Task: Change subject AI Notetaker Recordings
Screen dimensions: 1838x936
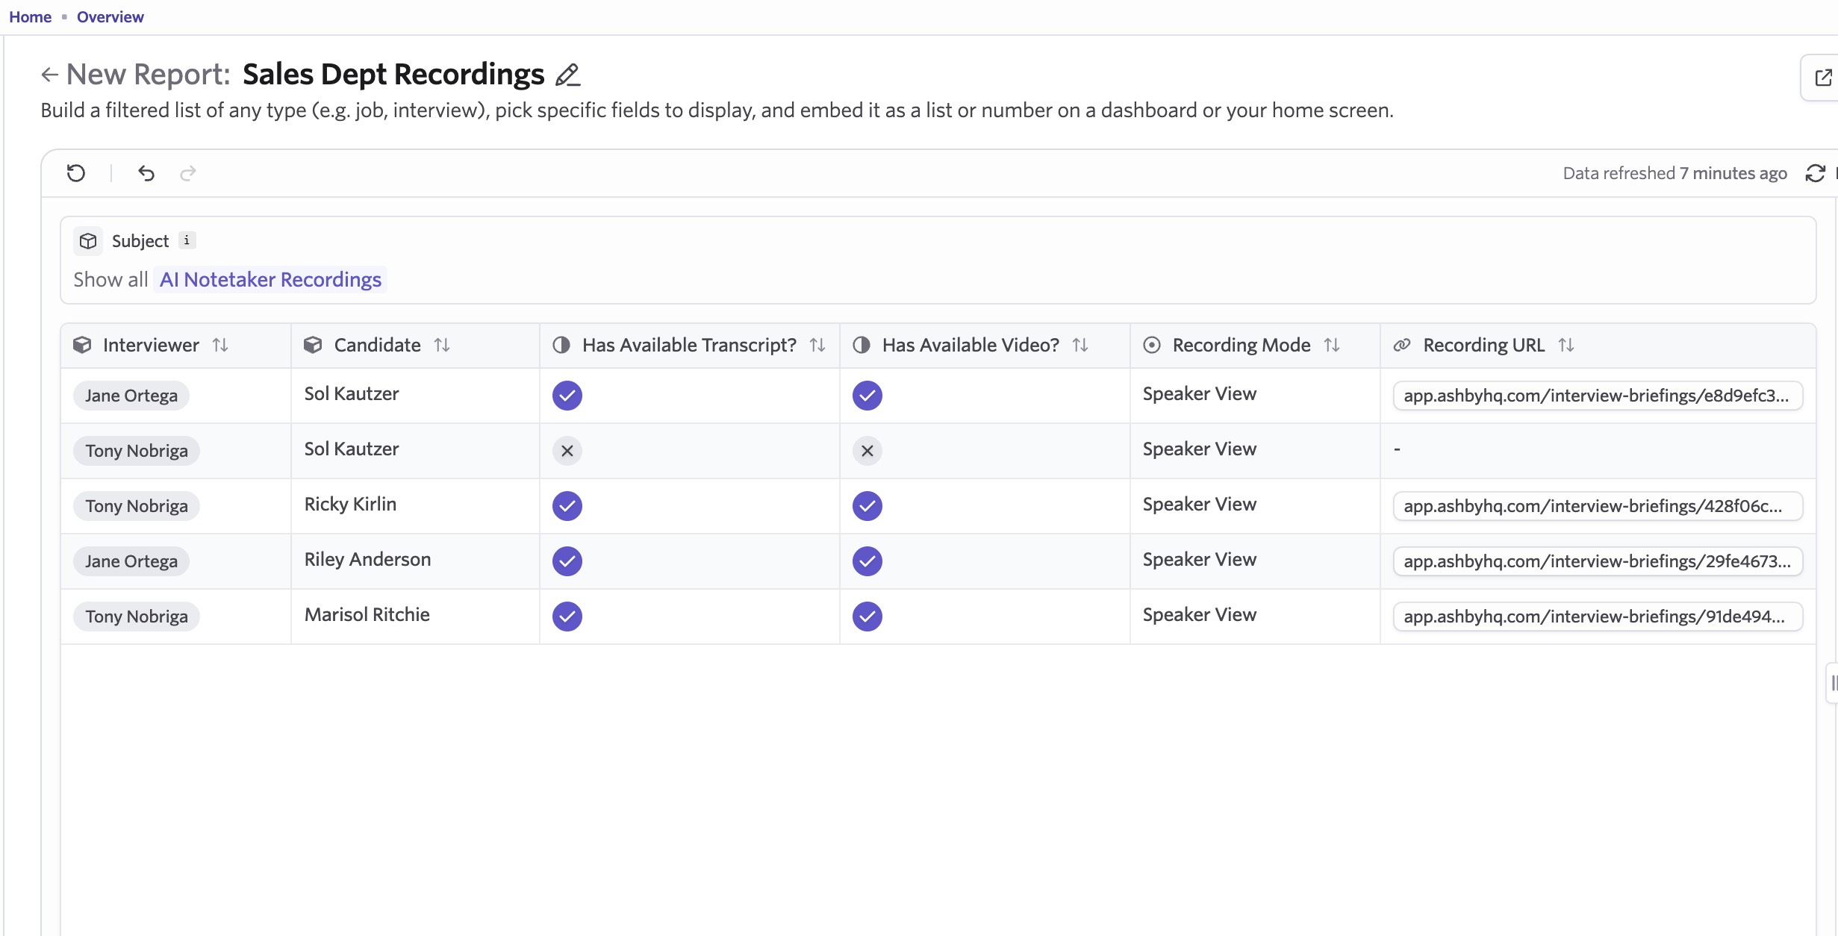Action: (x=270, y=279)
